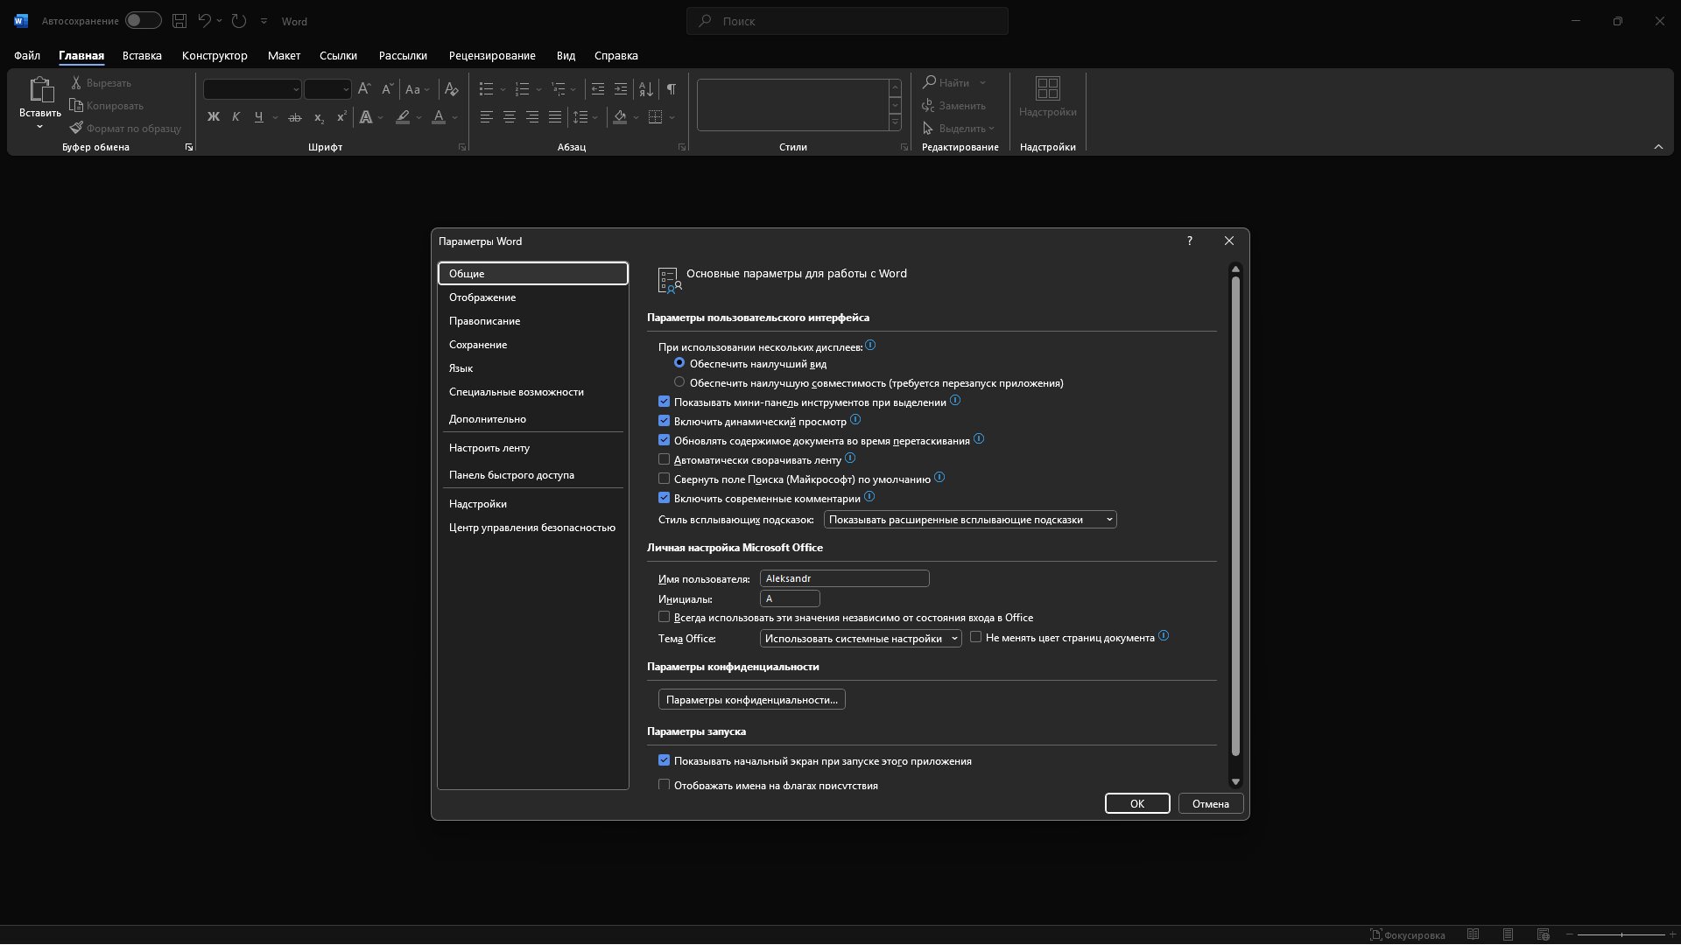This screenshot has height=945, width=1681.
Task: Click the clear formatting eraser icon
Action: point(451,89)
